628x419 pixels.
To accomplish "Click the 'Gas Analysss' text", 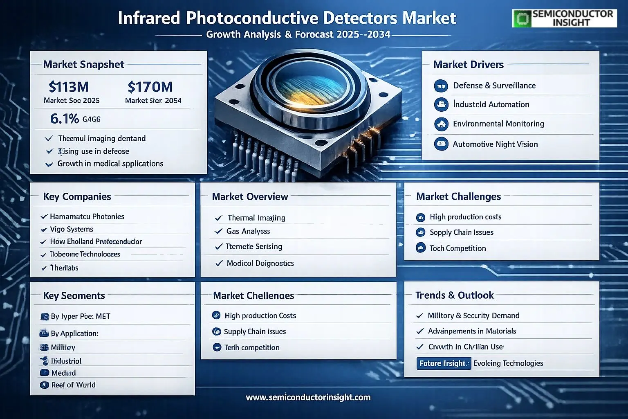I will [248, 231].
